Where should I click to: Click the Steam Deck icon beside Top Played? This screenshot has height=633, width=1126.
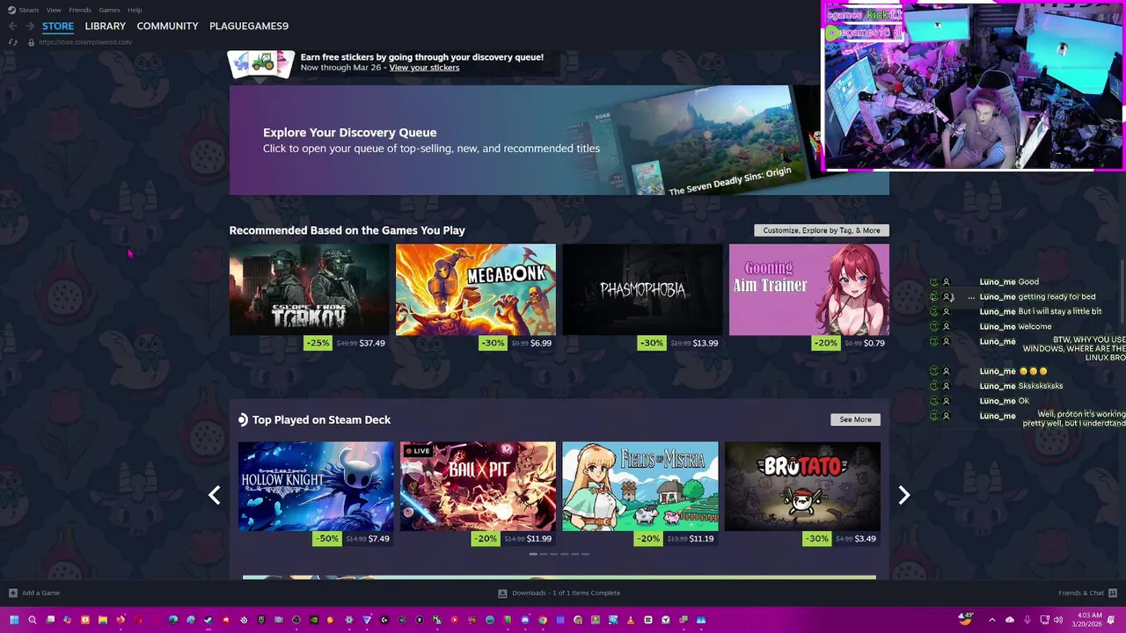[x=243, y=420]
